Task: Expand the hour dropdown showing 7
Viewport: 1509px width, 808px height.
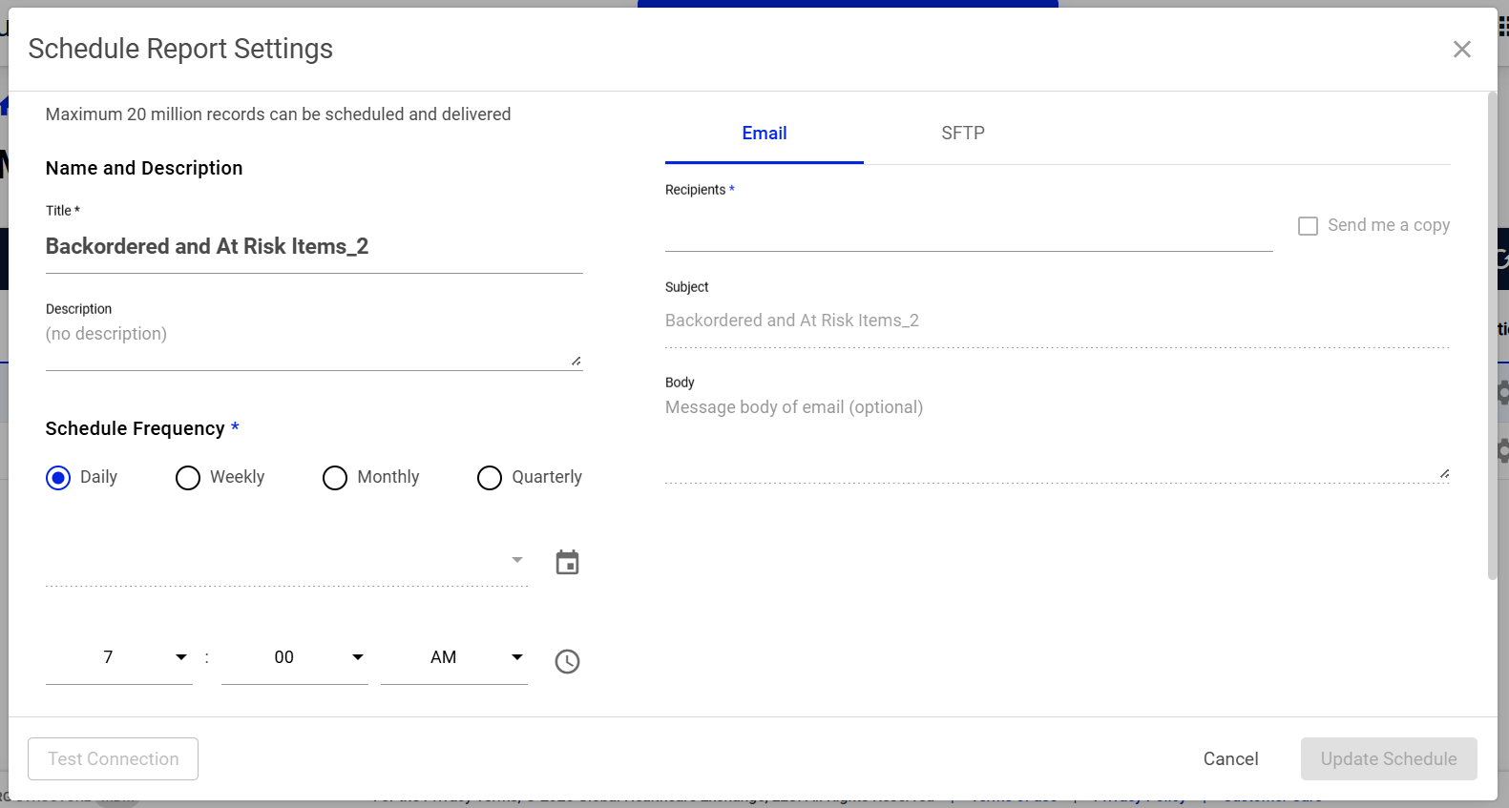Action: (x=119, y=657)
